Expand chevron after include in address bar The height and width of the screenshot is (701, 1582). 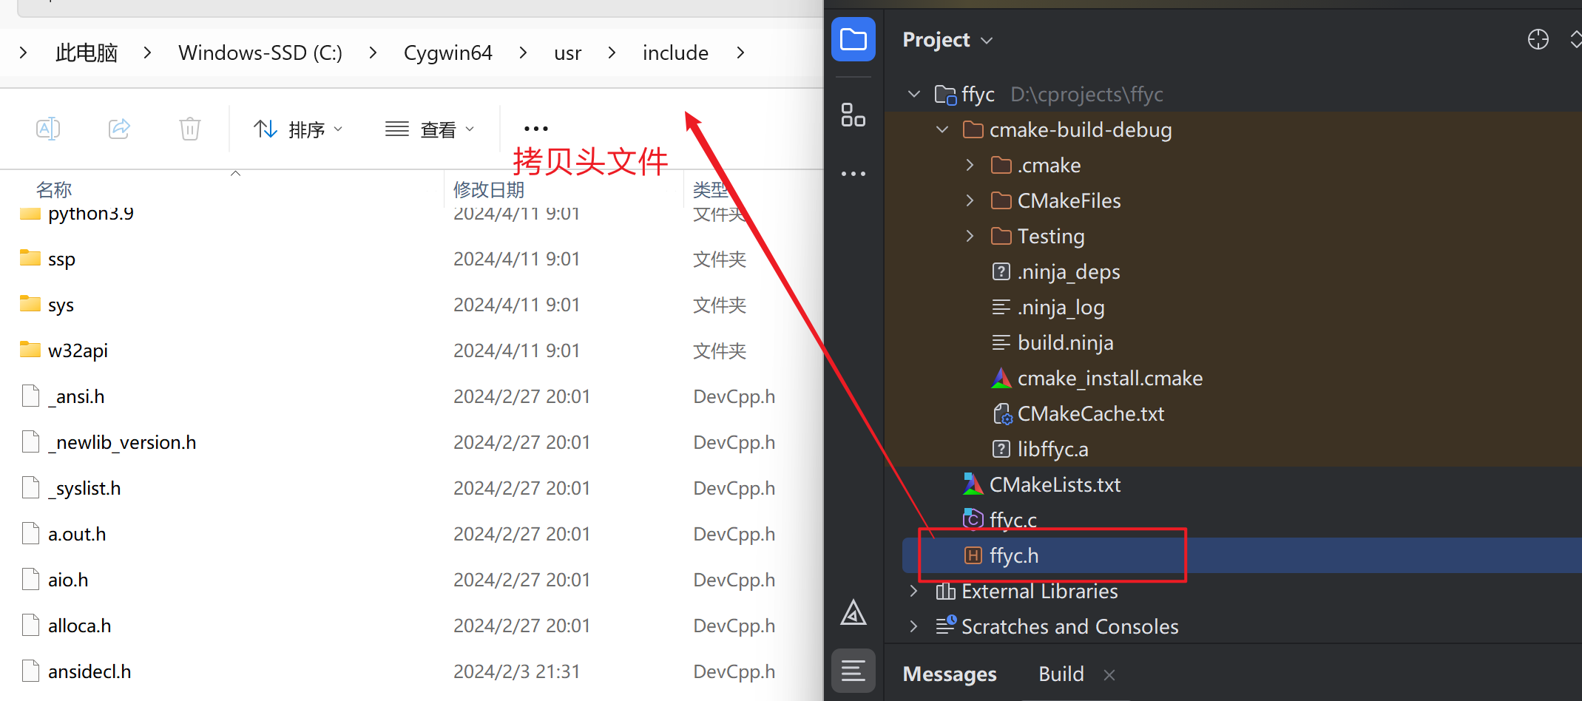pyautogui.click(x=740, y=53)
